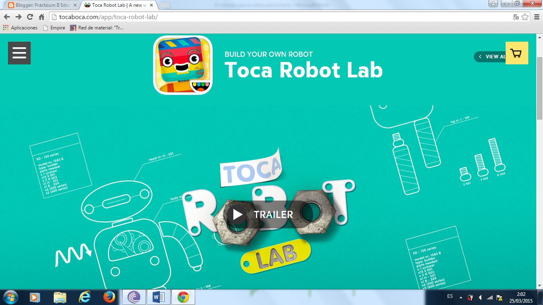Go back to the previous page
Image resolution: width=543 pixels, height=305 pixels.
[x=7, y=17]
